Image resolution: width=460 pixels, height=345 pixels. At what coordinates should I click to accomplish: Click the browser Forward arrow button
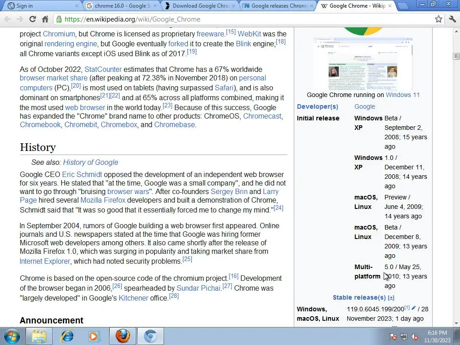click(20, 19)
